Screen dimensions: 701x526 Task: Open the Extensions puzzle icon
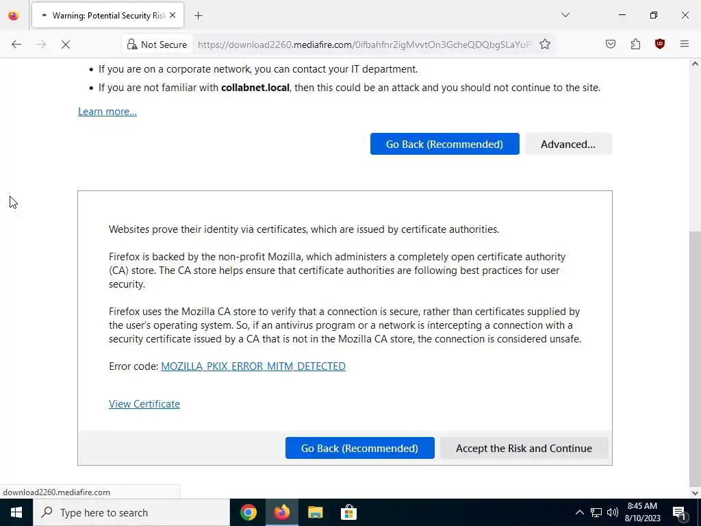(x=635, y=45)
